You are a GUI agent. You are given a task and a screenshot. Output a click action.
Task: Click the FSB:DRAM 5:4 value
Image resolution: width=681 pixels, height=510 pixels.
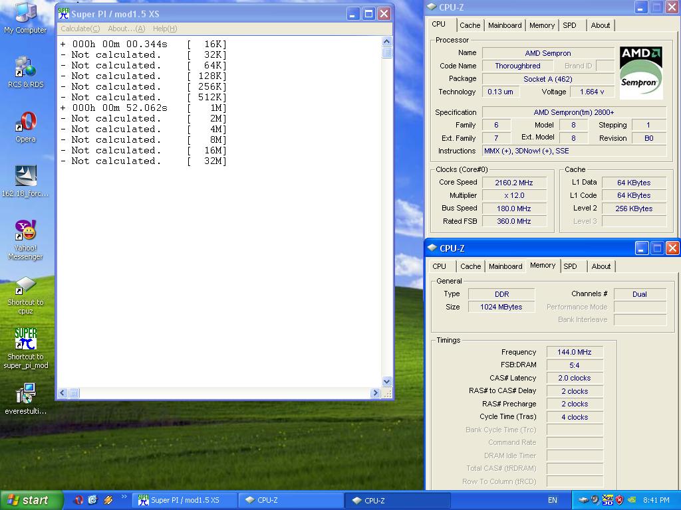click(x=574, y=365)
